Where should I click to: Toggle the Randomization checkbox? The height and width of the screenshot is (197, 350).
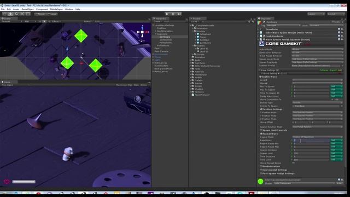point(261,166)
